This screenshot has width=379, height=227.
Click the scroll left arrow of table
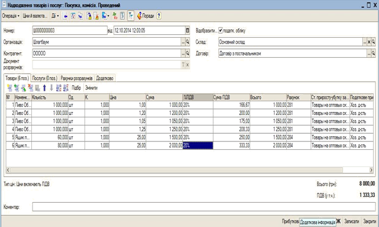(x=8, y=170)
